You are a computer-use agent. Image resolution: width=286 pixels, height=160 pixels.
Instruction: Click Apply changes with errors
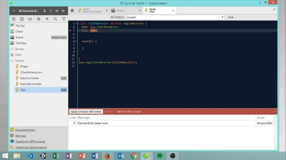[86, 112]
